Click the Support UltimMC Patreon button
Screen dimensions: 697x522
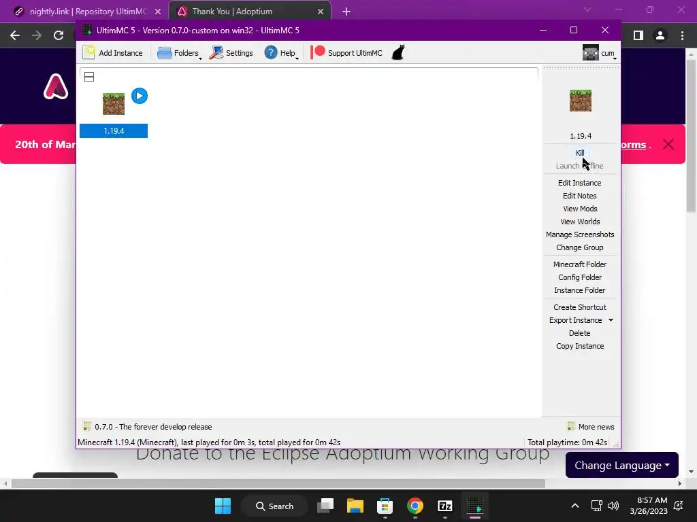346,53
